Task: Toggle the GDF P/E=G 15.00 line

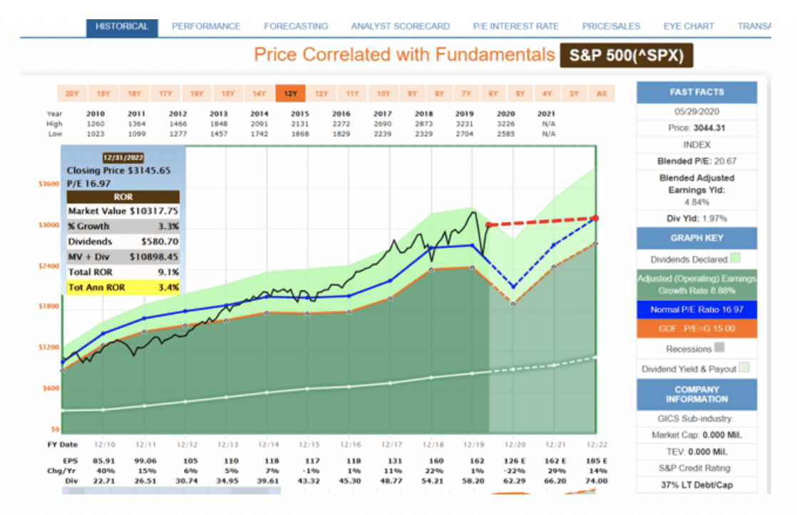Action: pyautogui.click(x=697, y=328)
